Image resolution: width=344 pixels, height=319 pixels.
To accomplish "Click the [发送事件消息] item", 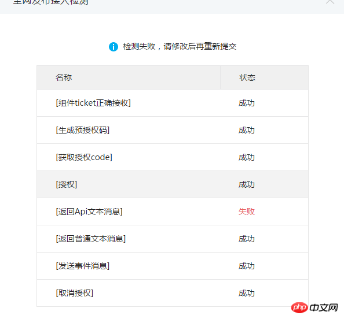I will click(83, 266).
